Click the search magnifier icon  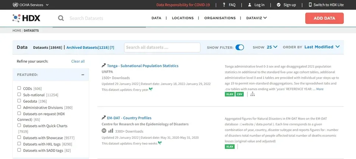(x=61, y=18)
